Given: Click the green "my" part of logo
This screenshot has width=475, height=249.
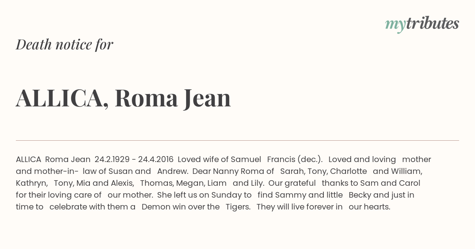Looking at the screenshot, I should 395,25.
